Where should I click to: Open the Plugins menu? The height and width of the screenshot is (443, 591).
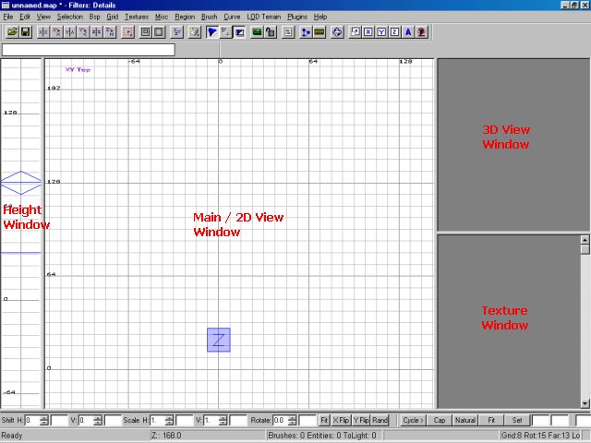tap(297, 17)
